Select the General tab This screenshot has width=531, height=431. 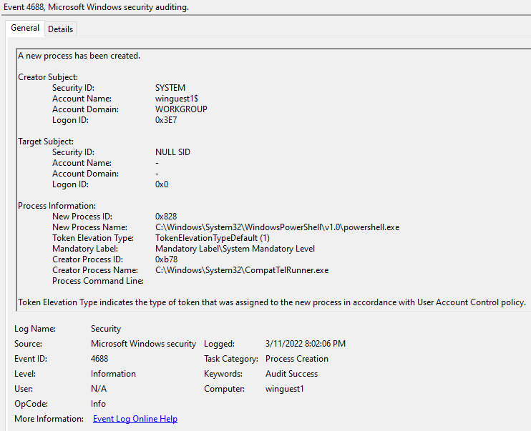point(25,28)
